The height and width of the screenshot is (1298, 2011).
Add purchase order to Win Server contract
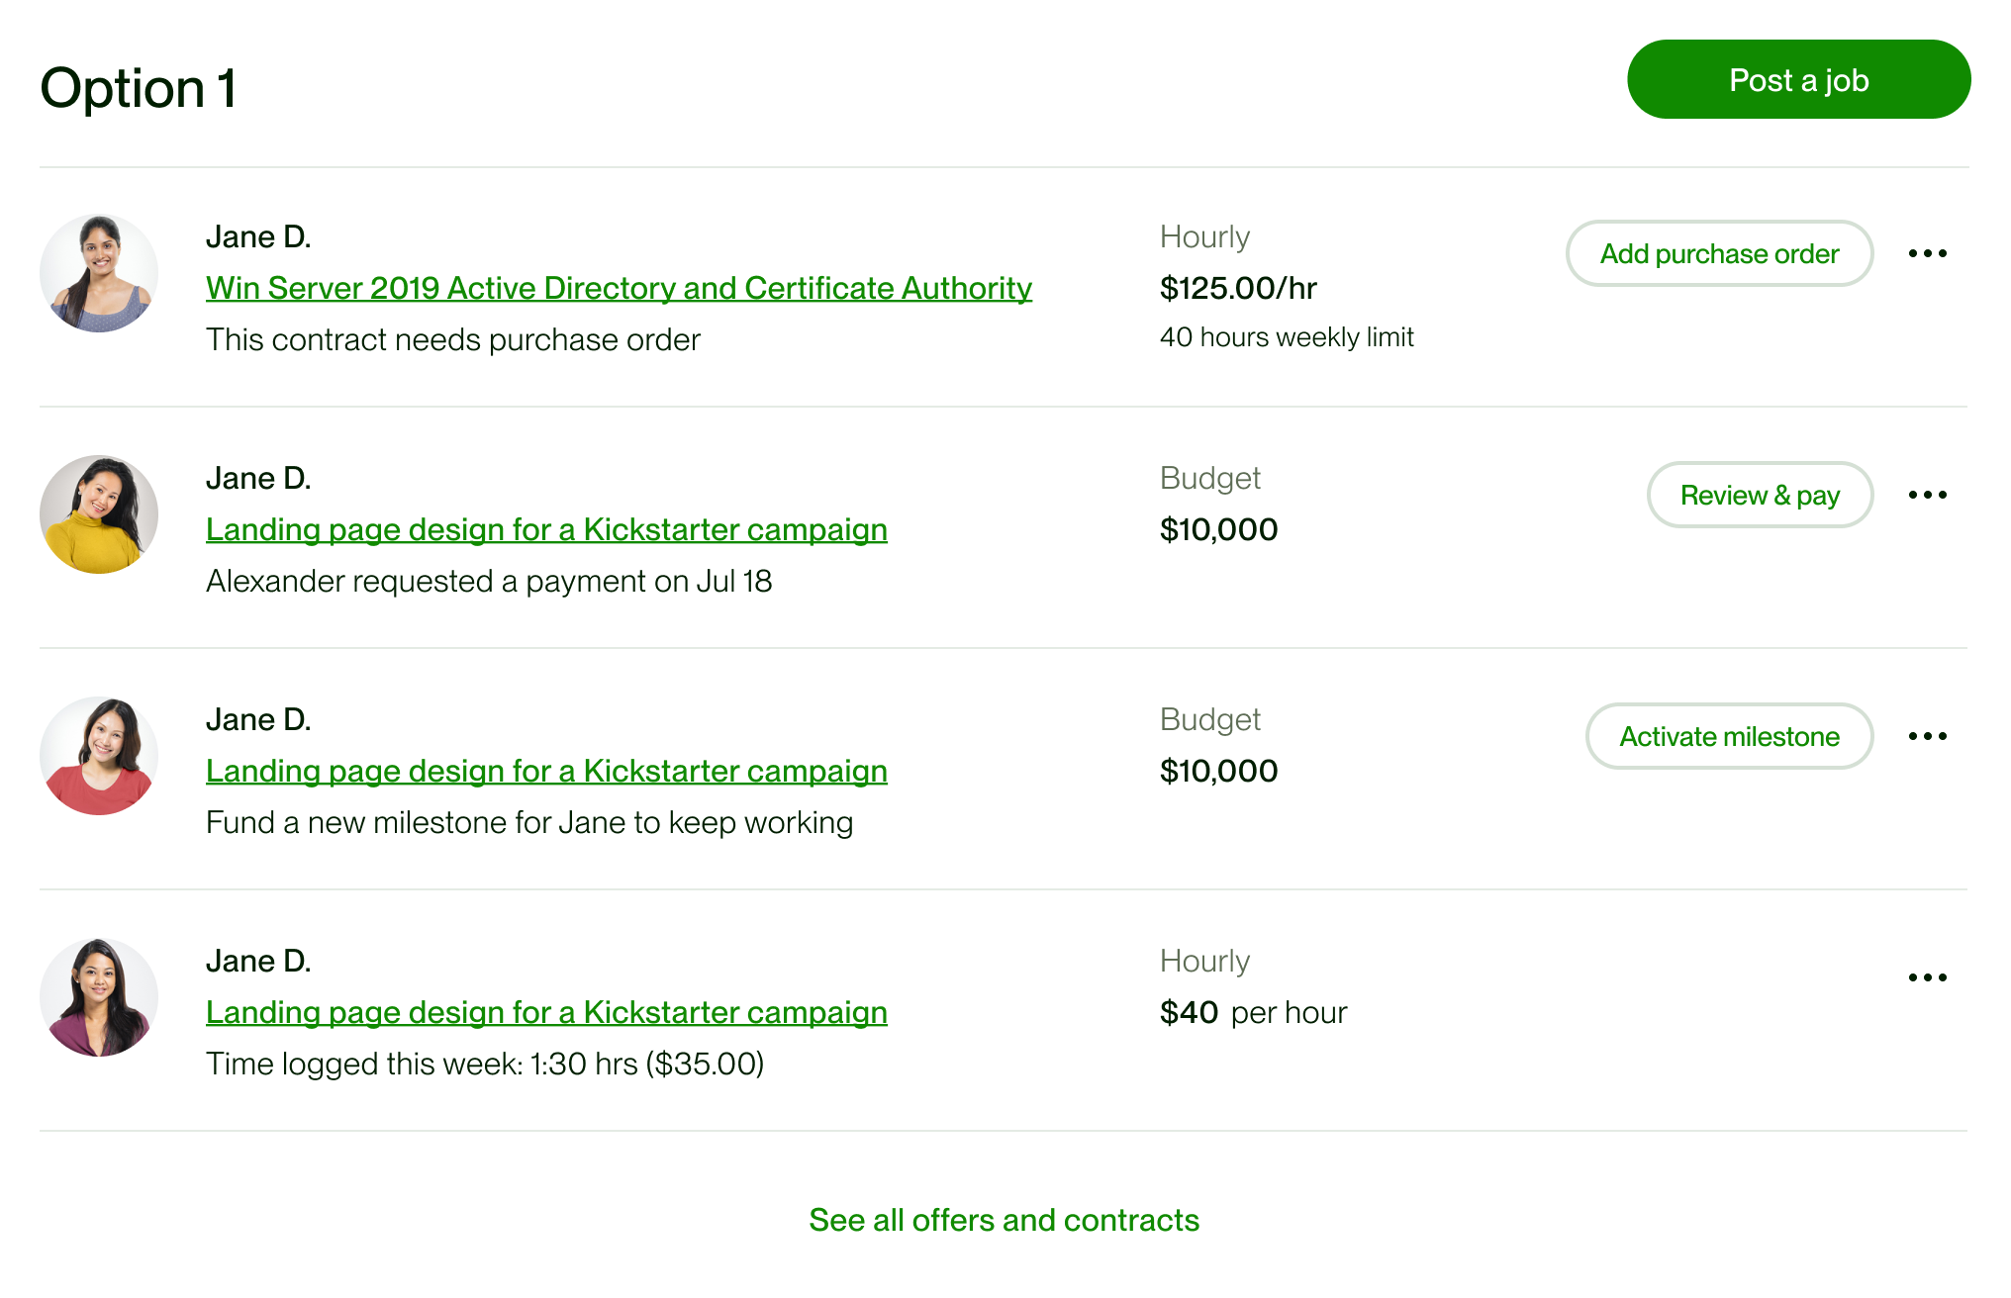(1719, 253)
